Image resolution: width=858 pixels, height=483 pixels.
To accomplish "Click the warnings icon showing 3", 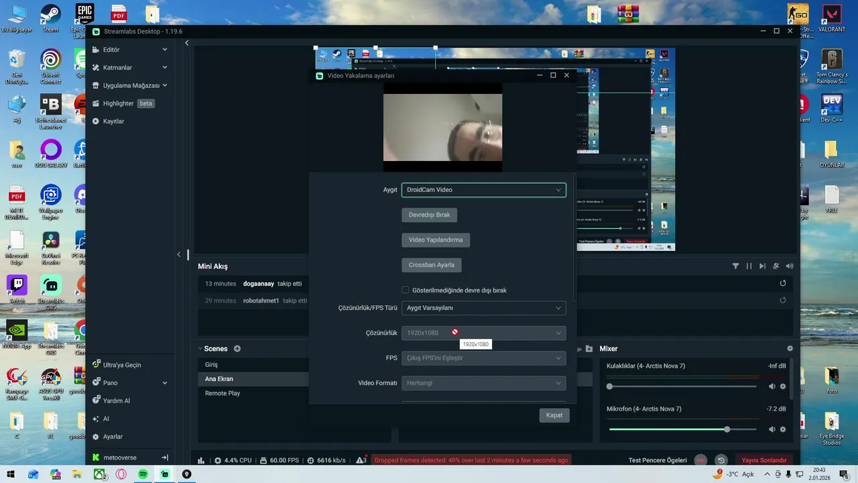I will [361, 460].
